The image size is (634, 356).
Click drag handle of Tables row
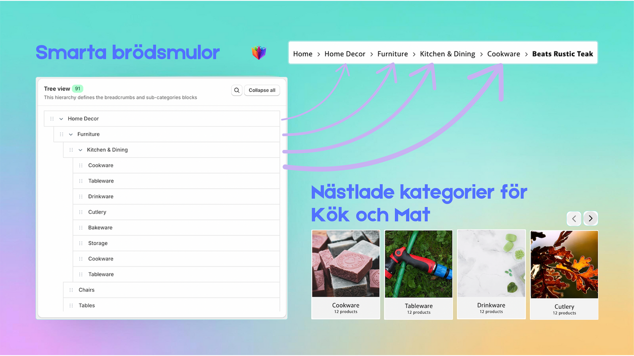pos(71,306)
